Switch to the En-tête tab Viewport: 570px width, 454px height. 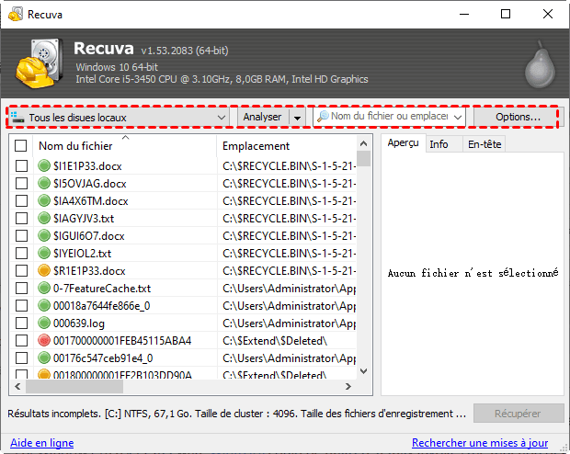click(484, 144)
